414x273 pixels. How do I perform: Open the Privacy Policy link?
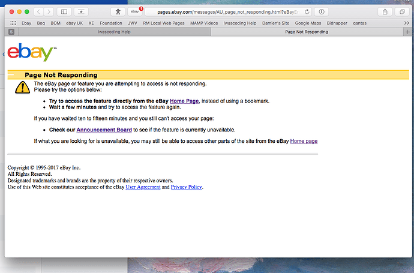[x=187, y=187]
